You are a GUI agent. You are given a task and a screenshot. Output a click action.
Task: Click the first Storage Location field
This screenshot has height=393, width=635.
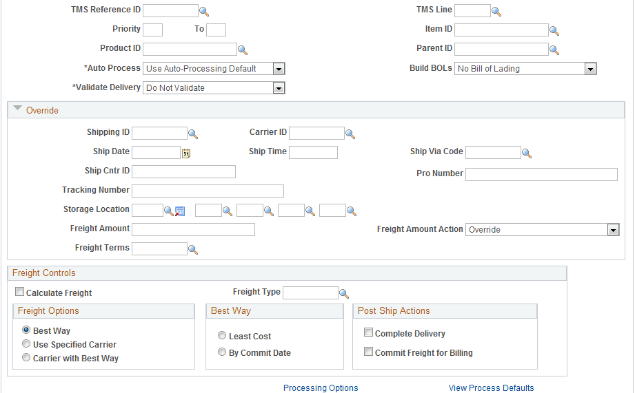[x=148, y=210]
